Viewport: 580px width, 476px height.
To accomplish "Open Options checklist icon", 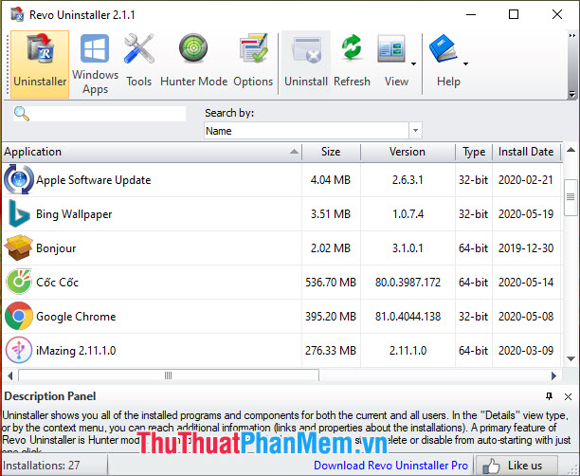I will coord(254,48).
